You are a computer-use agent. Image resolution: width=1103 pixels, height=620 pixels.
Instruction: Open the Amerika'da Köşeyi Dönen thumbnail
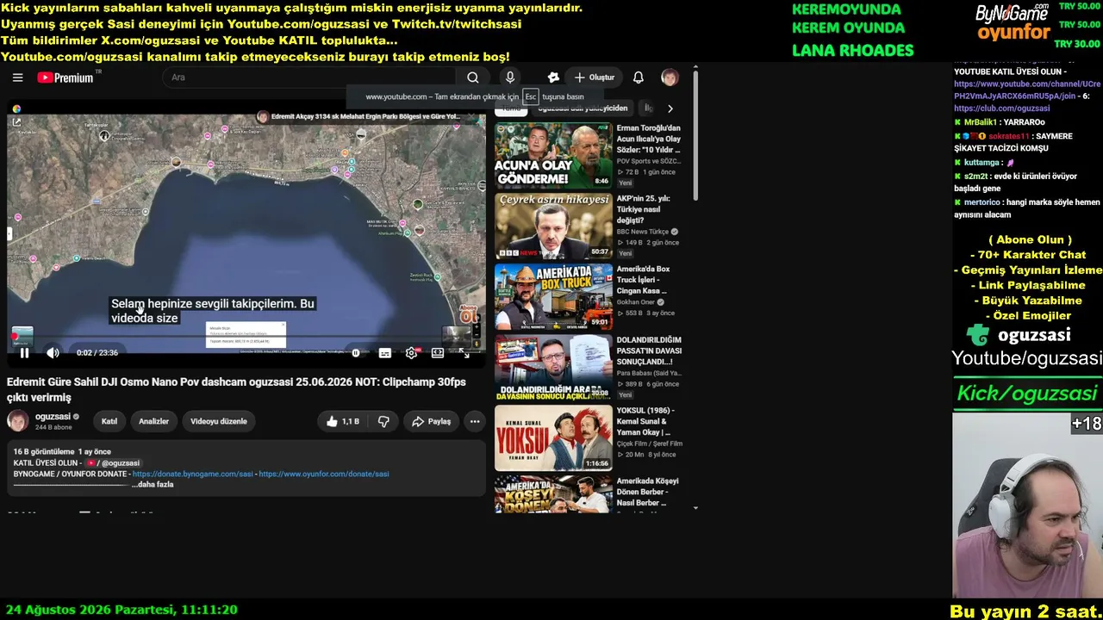click(553, 493)
